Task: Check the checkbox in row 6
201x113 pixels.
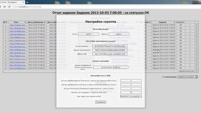Action: pos(197,40)
